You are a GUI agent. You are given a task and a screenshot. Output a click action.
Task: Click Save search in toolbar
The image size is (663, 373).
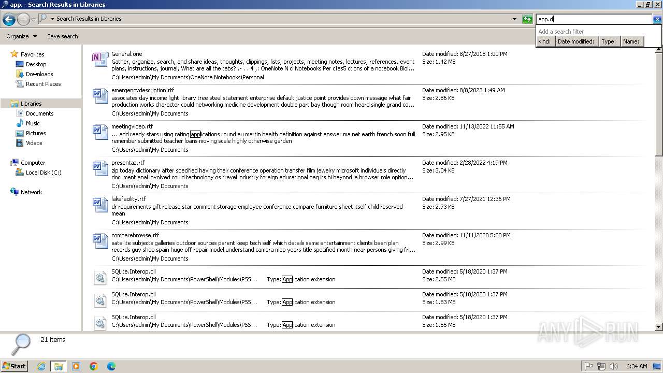tap(62, 36)
